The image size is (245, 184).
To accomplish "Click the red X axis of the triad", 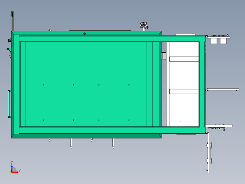I will pos(15,172).
